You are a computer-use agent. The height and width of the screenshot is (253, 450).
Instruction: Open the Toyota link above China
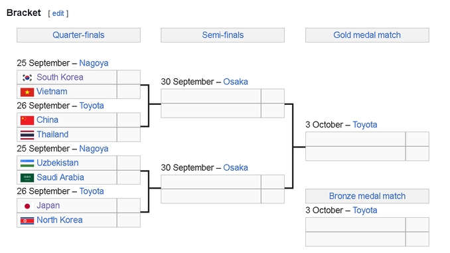pyautogui.click(x=92, y=106)
